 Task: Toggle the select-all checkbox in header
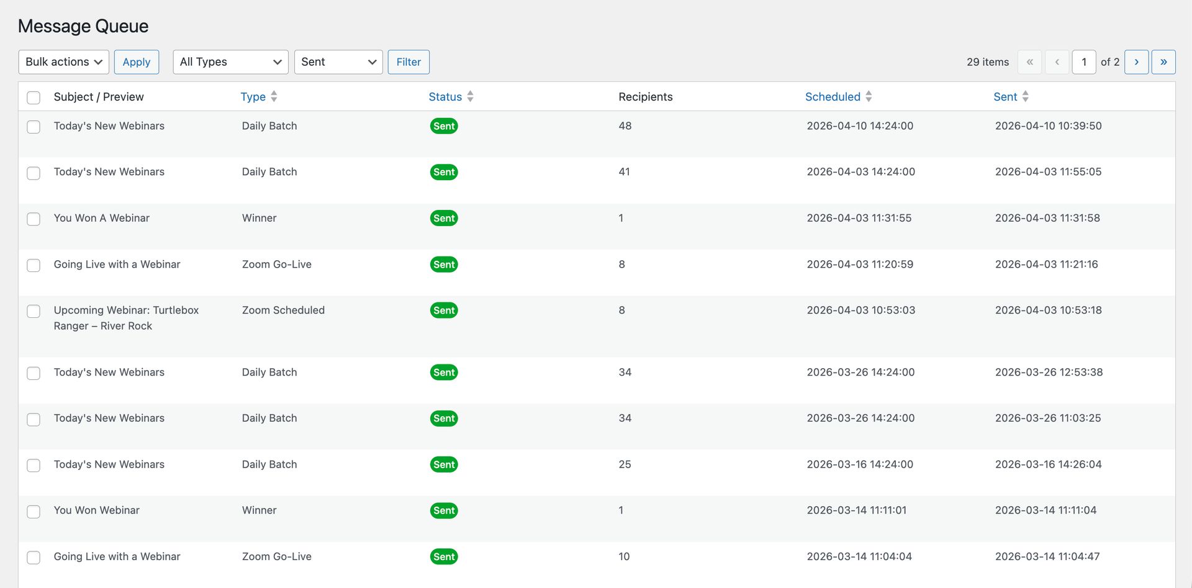coord(34,97)
